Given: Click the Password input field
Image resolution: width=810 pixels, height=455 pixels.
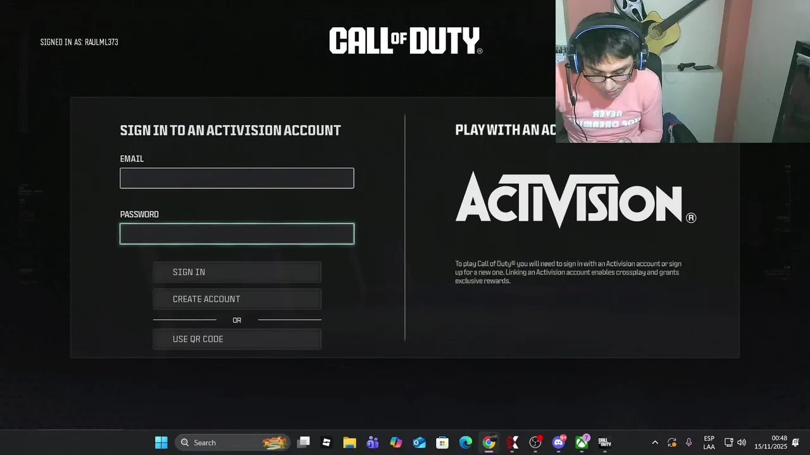Looking at the screenshot, I should pyautogui.click(x=237, y=234).
